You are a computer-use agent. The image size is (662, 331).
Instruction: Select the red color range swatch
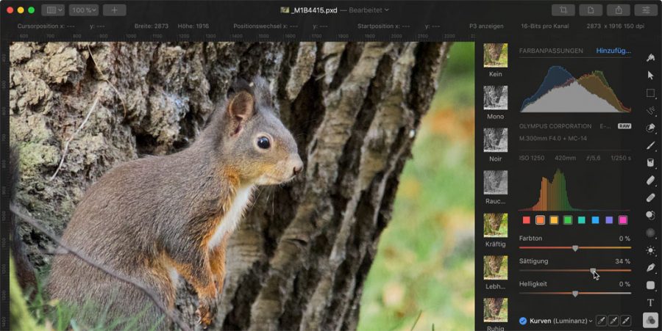tap(527, 219)
